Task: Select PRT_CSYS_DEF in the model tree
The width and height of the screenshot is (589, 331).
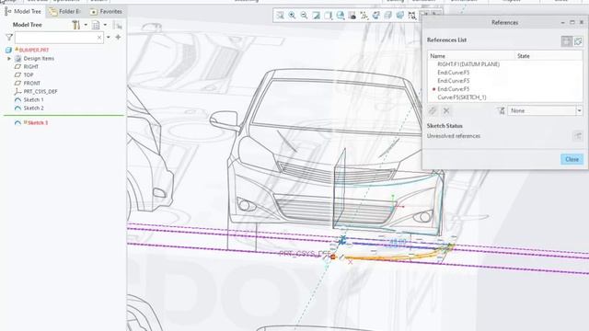Action: pos(40,92)
